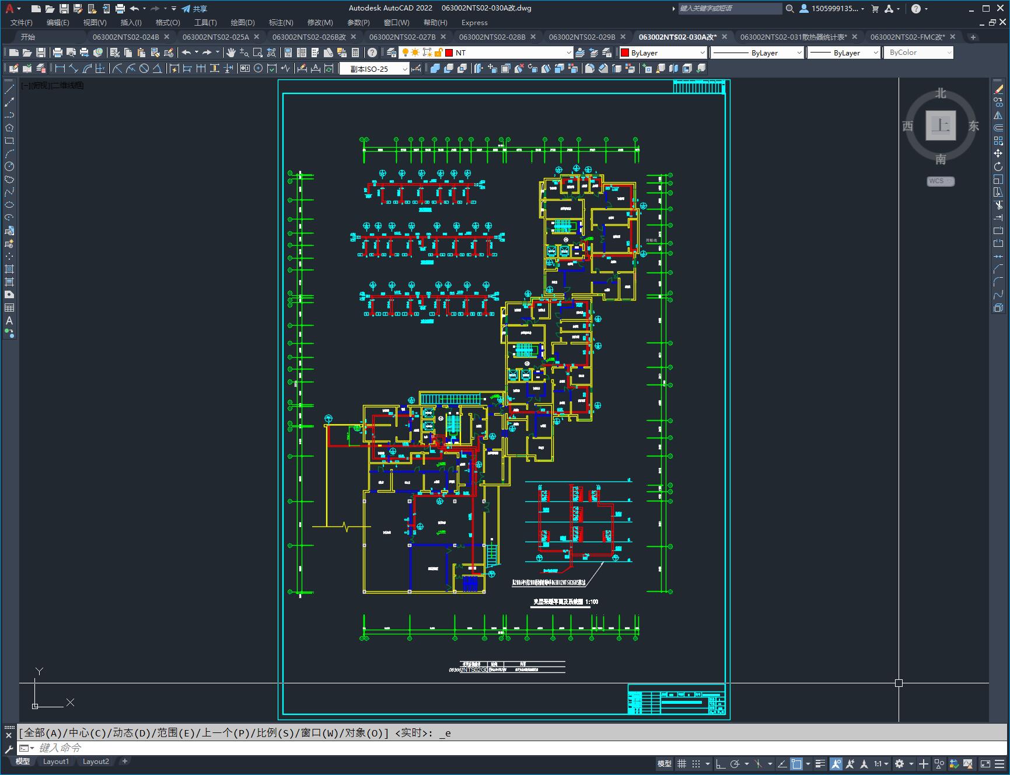Open the customization menu at status bar end

point(999,763)
